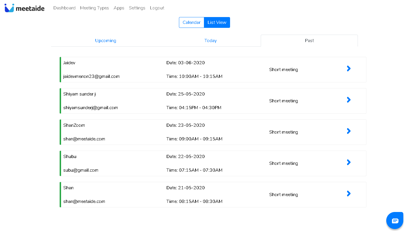Switch to the Upcoming tab
The width and height of the screenshot is (409, 235).
[106, 41]
